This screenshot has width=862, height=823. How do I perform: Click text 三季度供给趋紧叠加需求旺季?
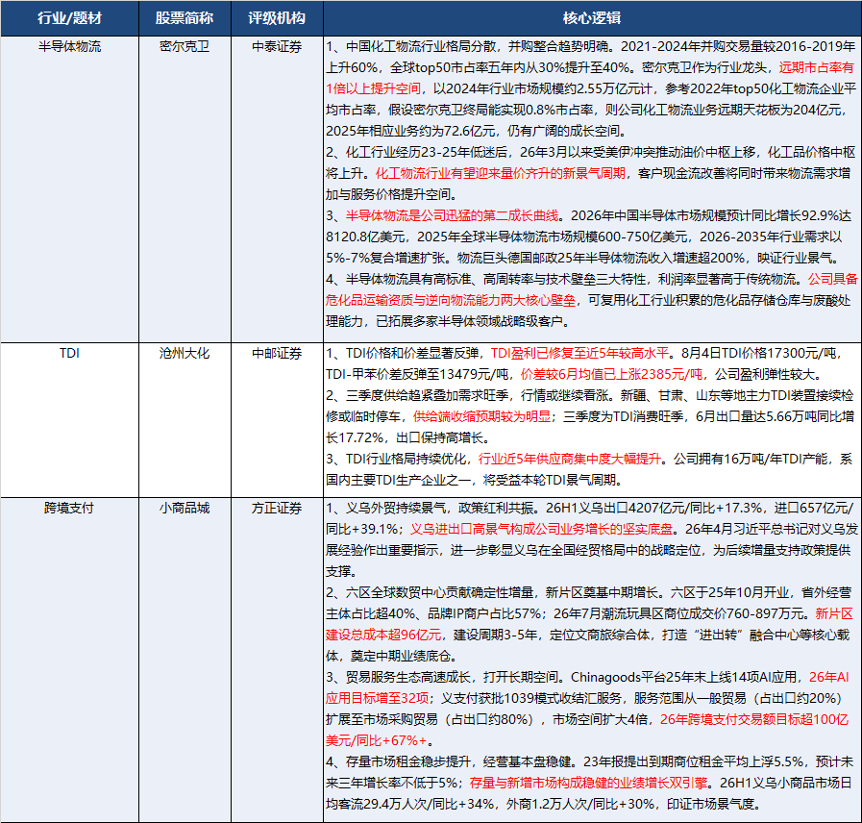427,395
